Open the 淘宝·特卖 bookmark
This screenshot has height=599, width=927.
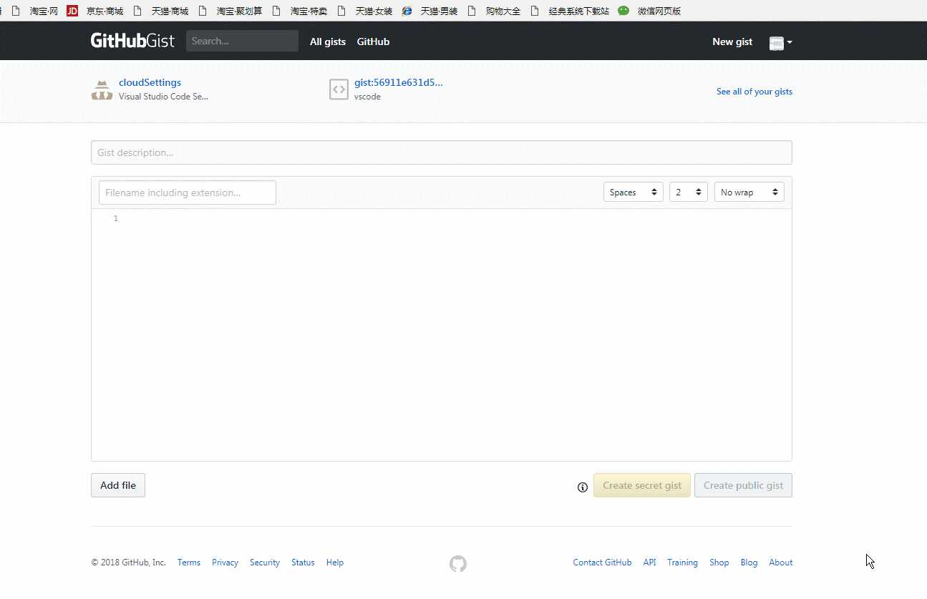coord(309,11)
